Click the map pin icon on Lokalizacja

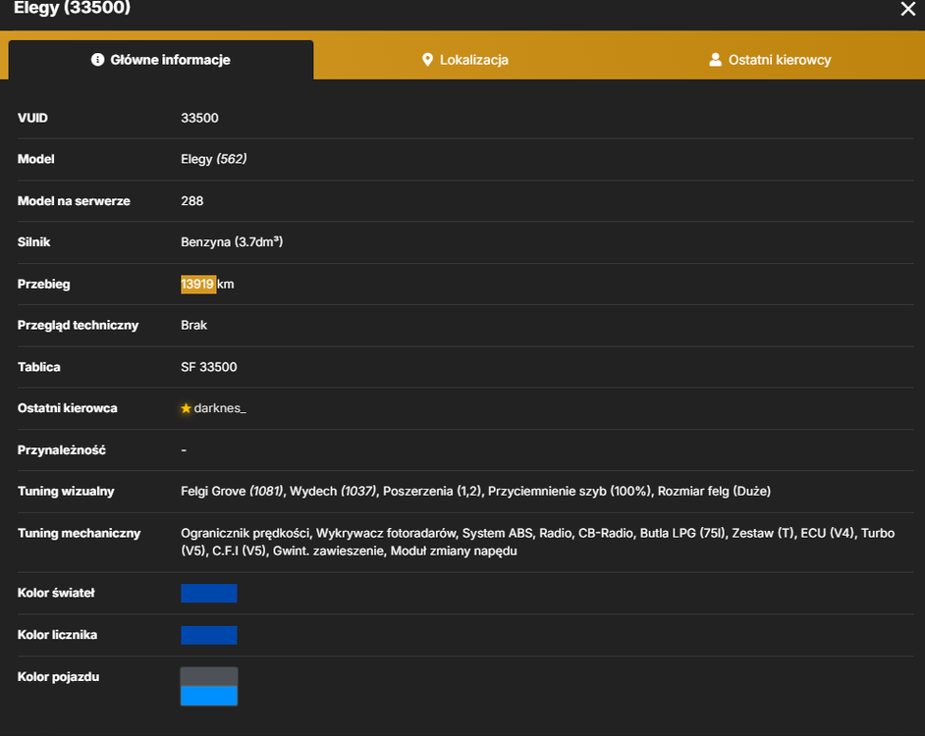(x=428, y=60)
